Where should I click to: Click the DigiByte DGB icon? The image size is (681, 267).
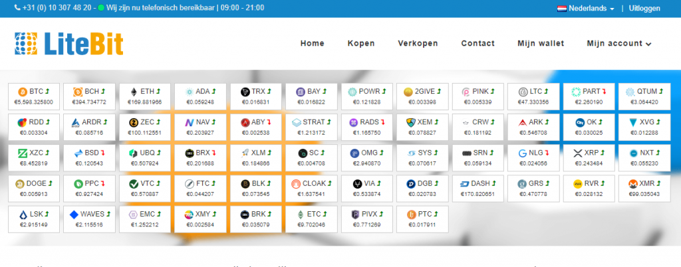coord(411,184)
